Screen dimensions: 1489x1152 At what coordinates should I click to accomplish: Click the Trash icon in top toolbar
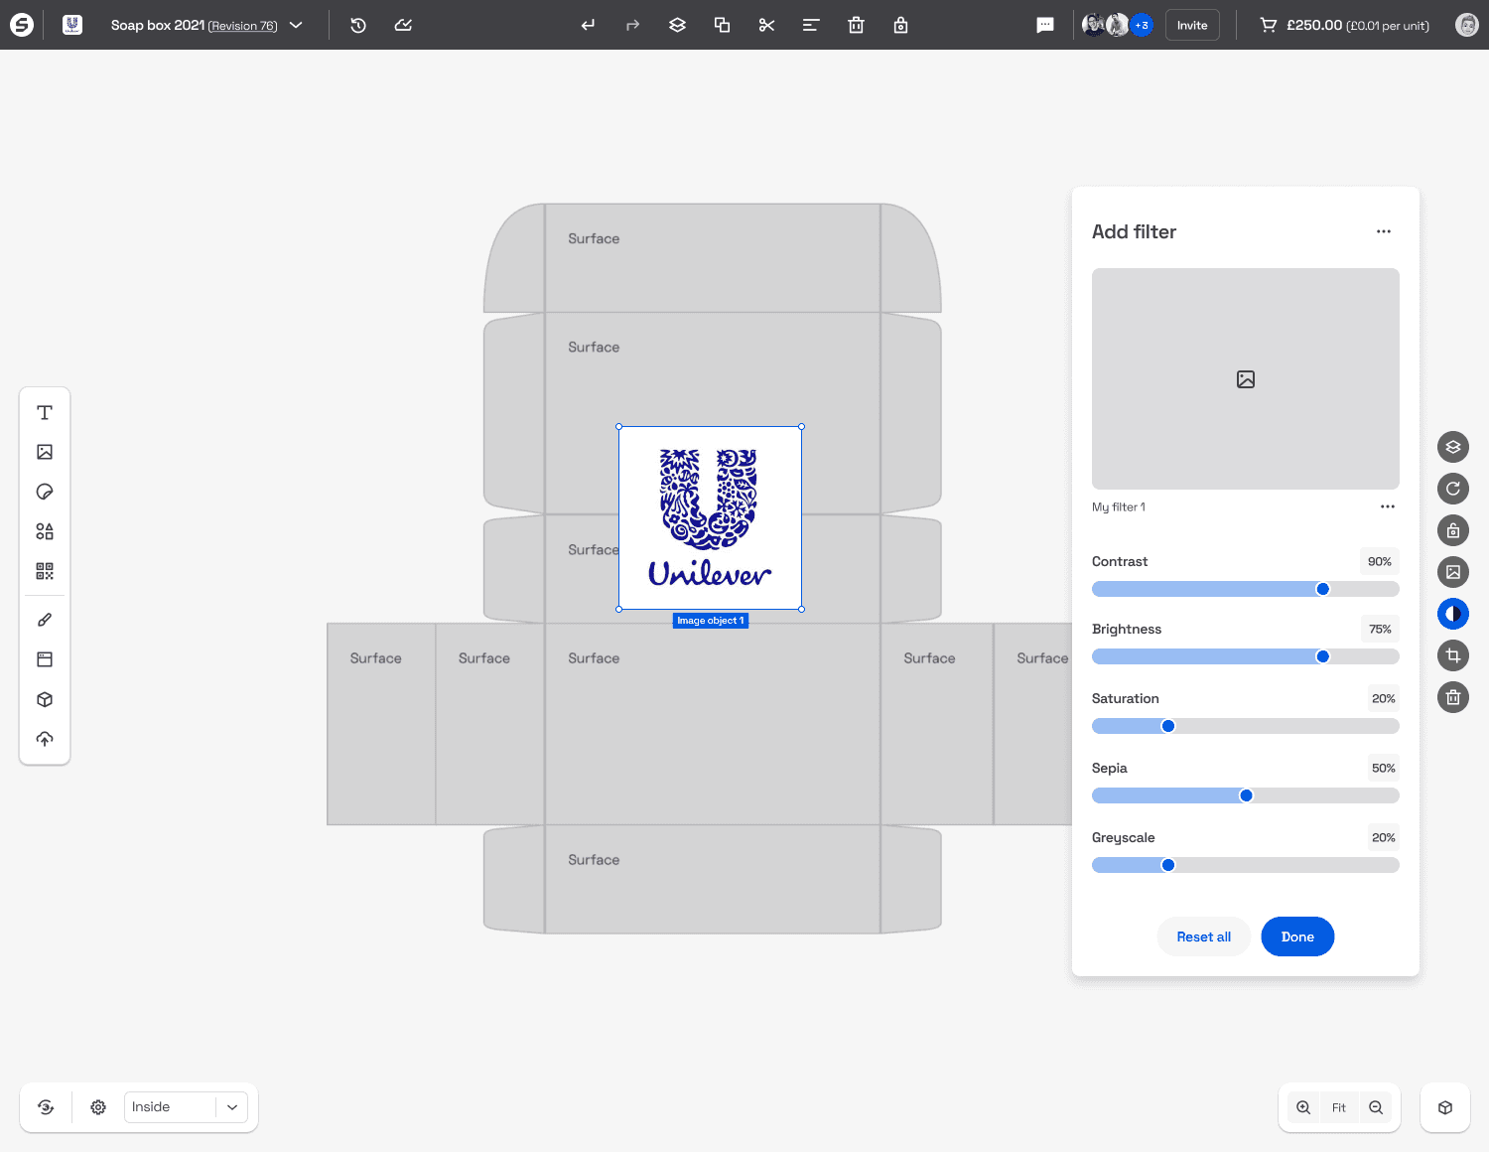point(856,25)
